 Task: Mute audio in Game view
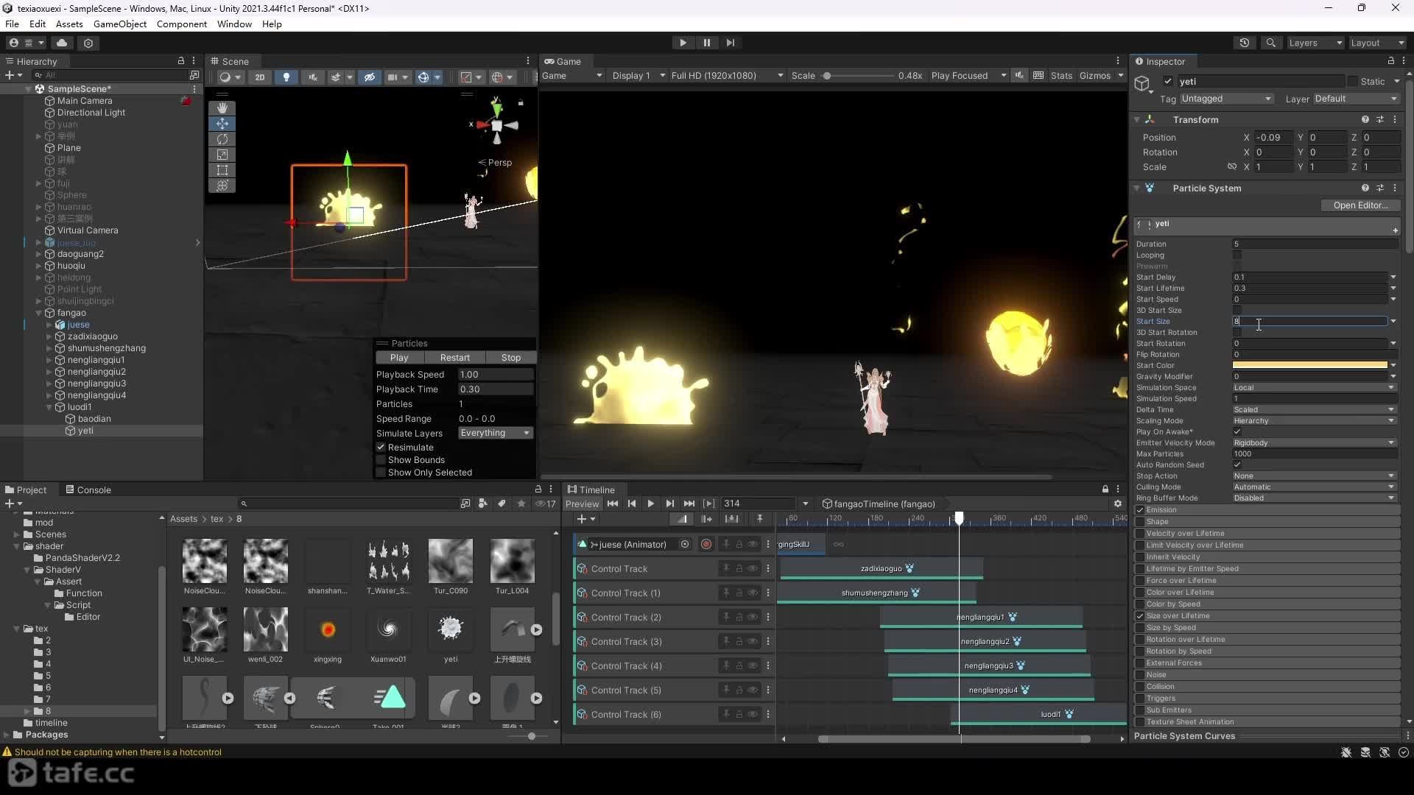(x=1019, y=76)
